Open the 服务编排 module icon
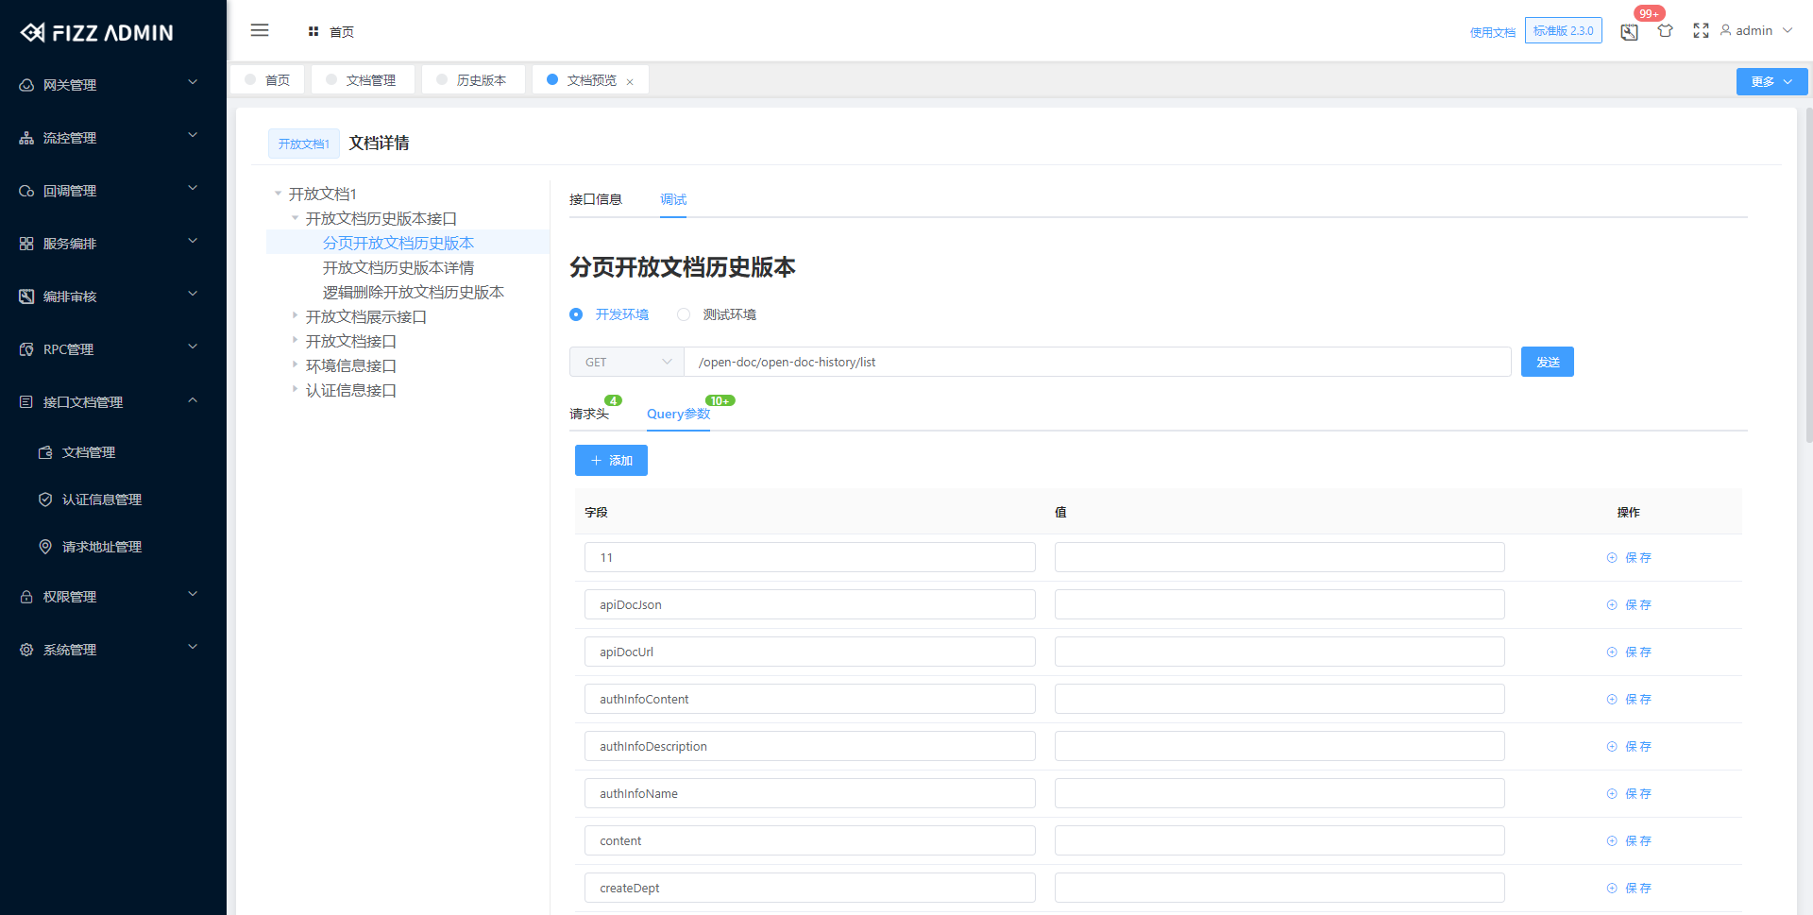Image resolution: width=1813 pixels, height=915 pixels. (x=25, y=243)
